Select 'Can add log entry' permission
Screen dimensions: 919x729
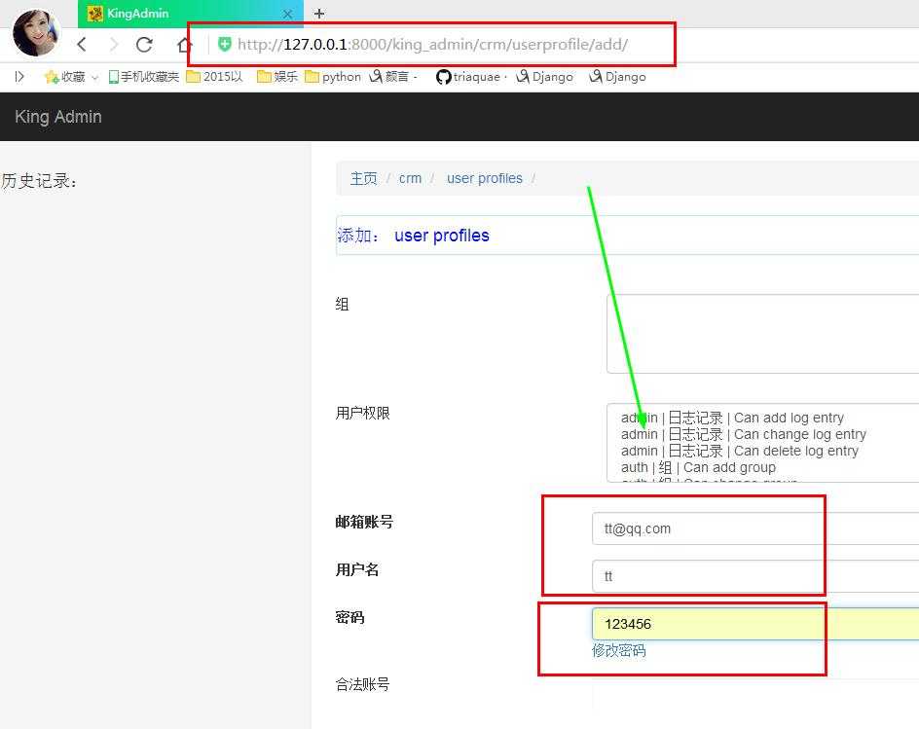(733, 418)
